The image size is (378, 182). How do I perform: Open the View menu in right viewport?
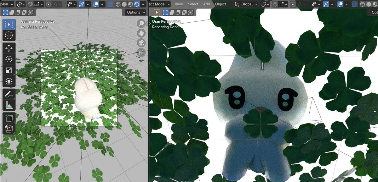pyautogui.click(x=179, y=4)
